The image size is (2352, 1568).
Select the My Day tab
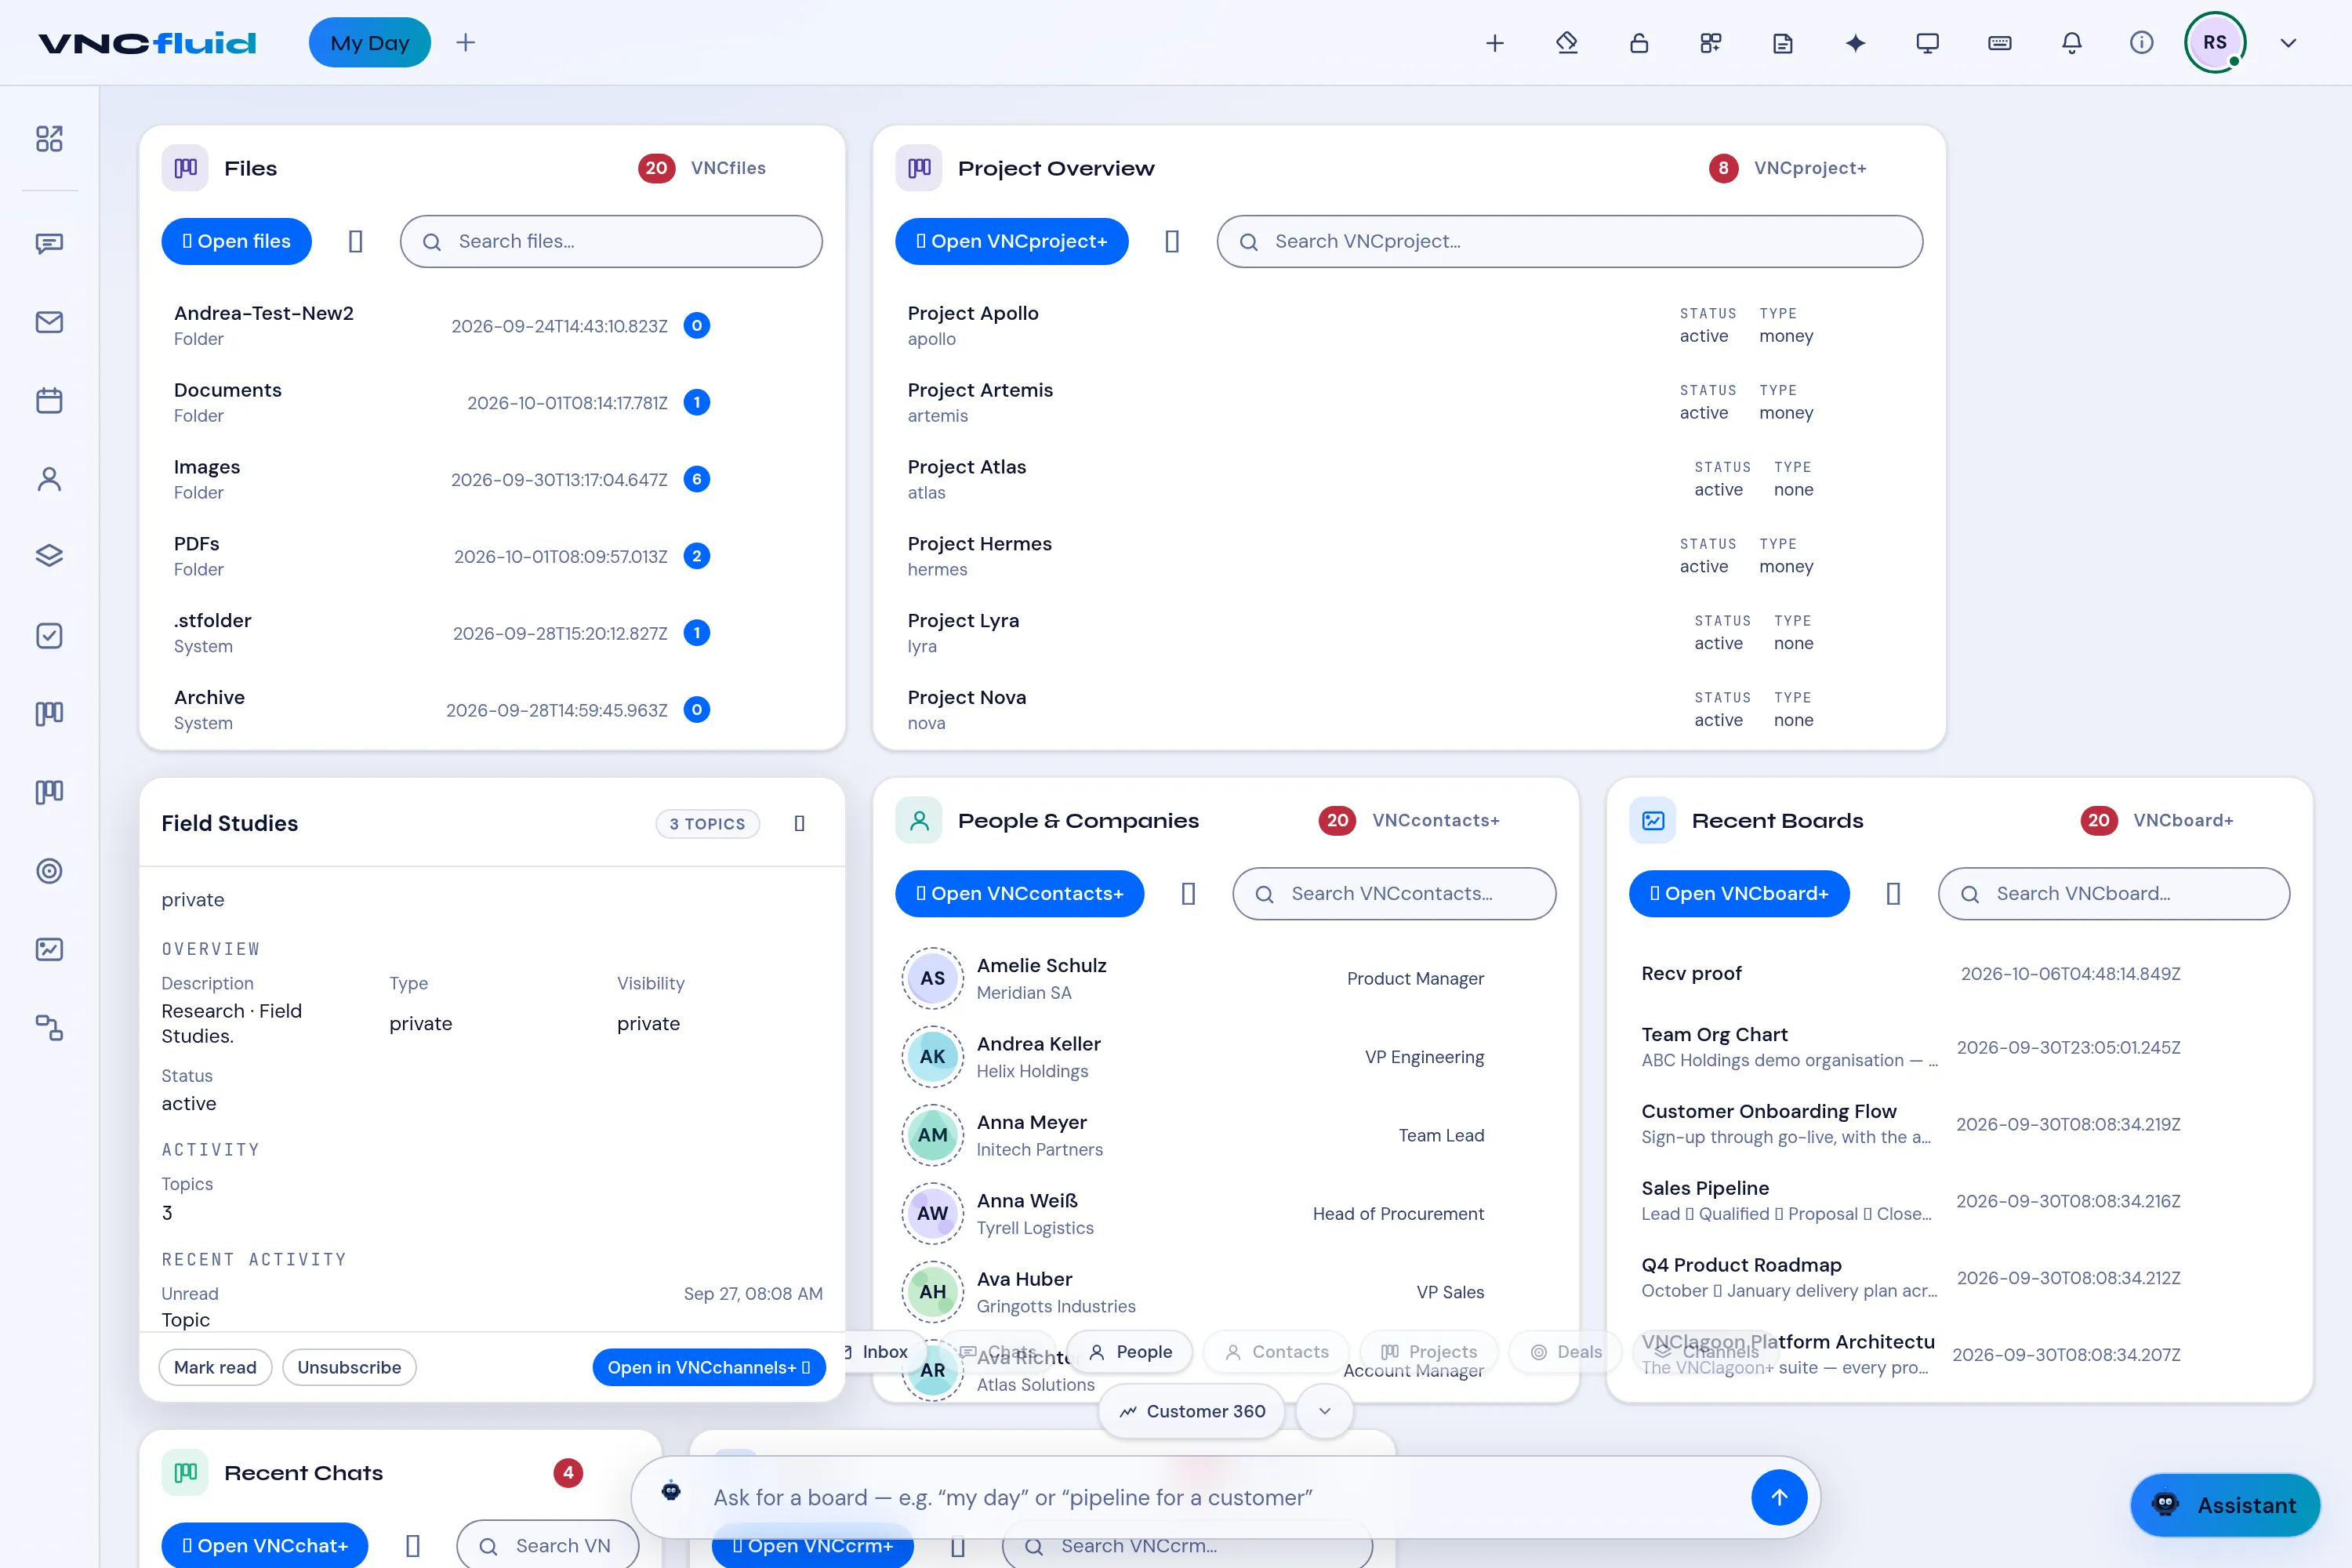point(370,43)
